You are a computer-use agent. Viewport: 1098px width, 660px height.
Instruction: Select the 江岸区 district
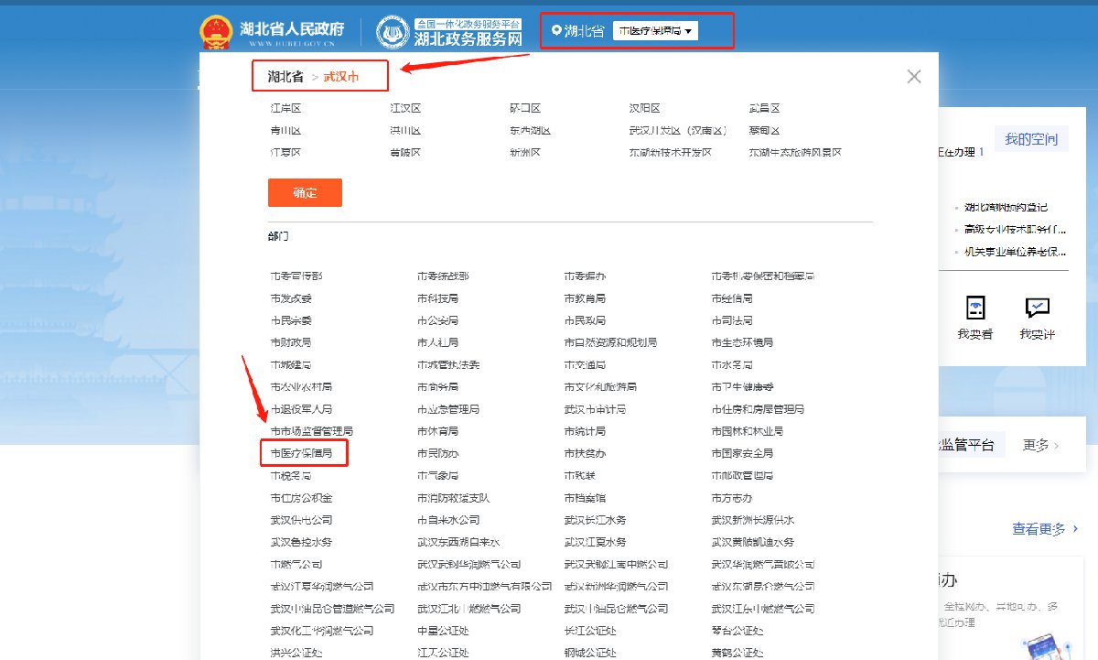pyautogui.click(x=285, y=108)
